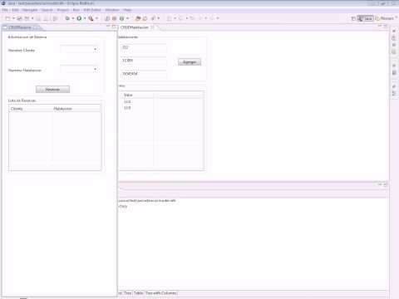The width and height of the screenshot is (399, 299).
Task: Click the Open Type toolbar icon
Action: point(138,18)
